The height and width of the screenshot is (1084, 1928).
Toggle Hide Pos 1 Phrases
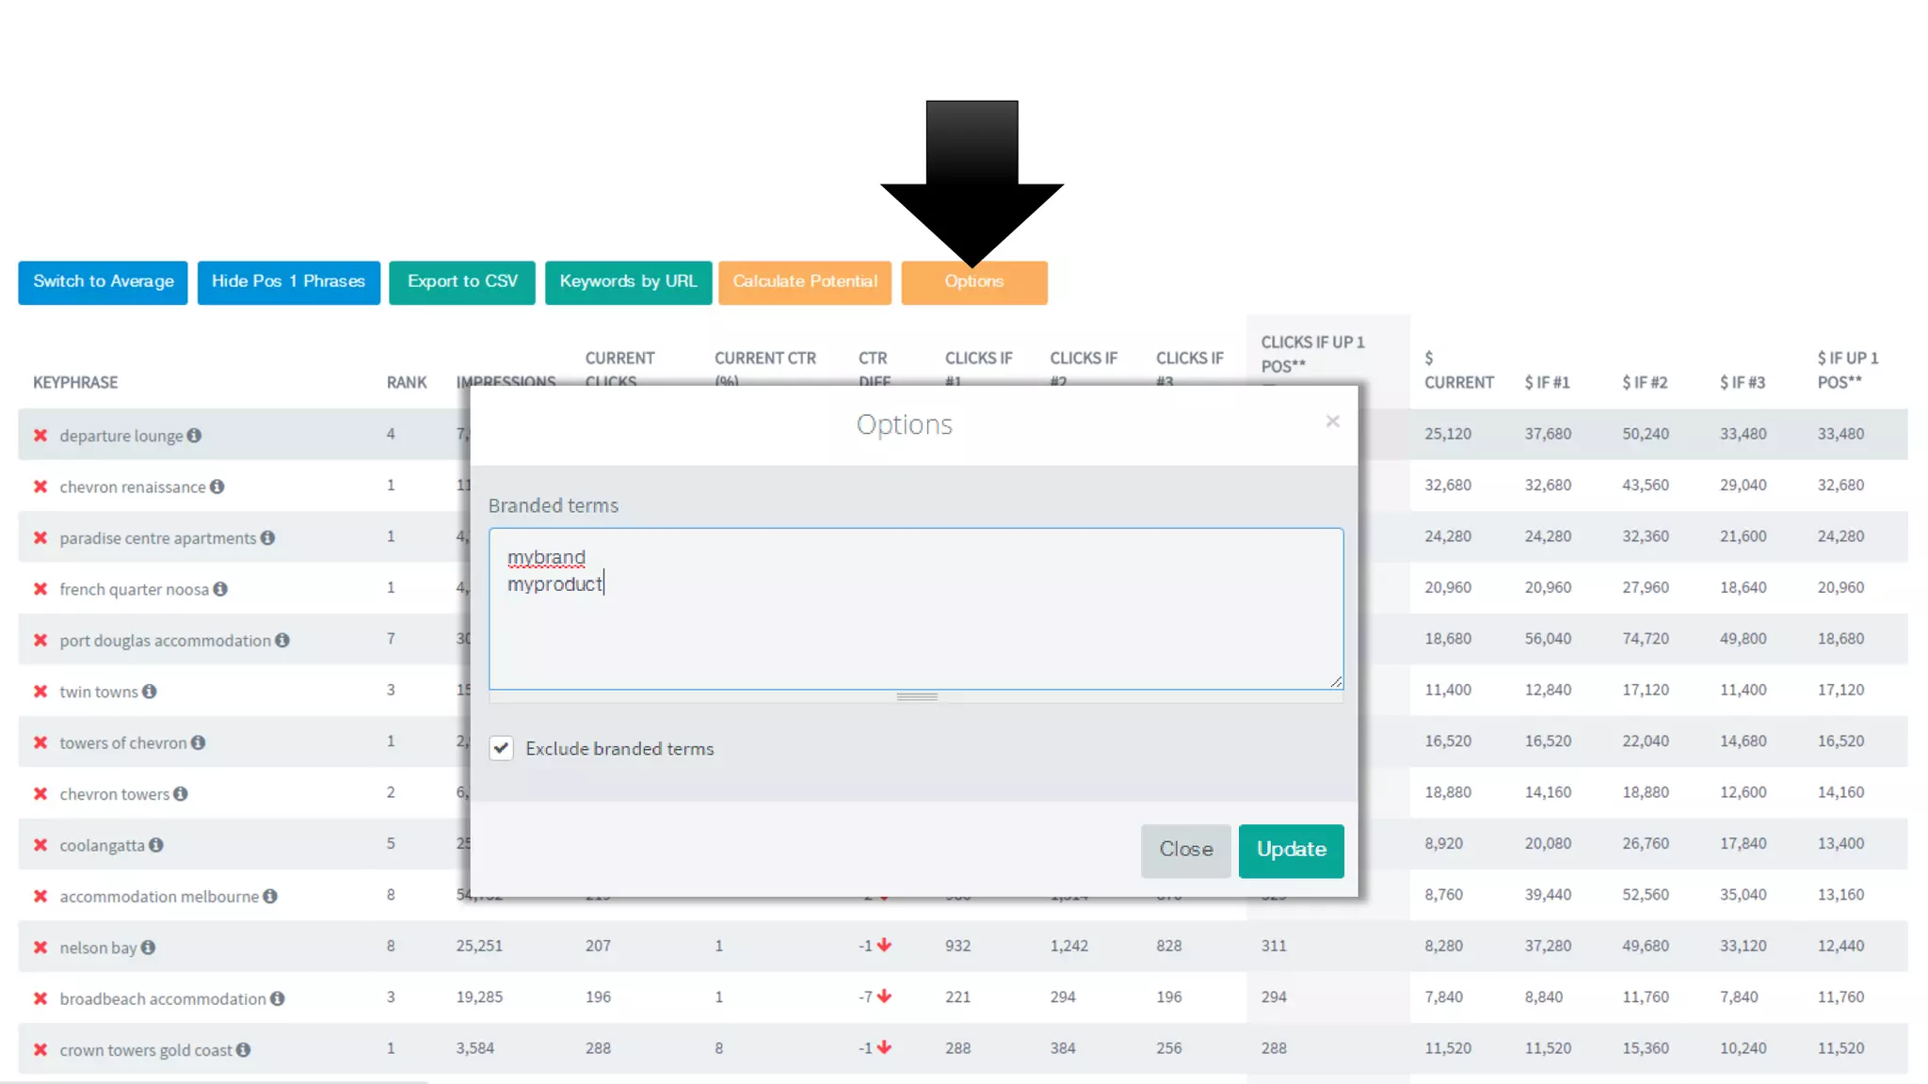(288, 282)
